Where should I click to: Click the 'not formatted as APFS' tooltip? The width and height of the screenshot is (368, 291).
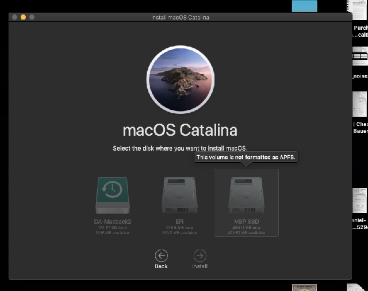(246, 157)
